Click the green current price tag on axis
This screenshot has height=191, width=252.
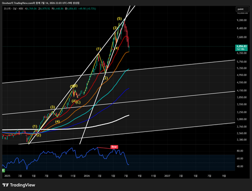coord(242,48)
